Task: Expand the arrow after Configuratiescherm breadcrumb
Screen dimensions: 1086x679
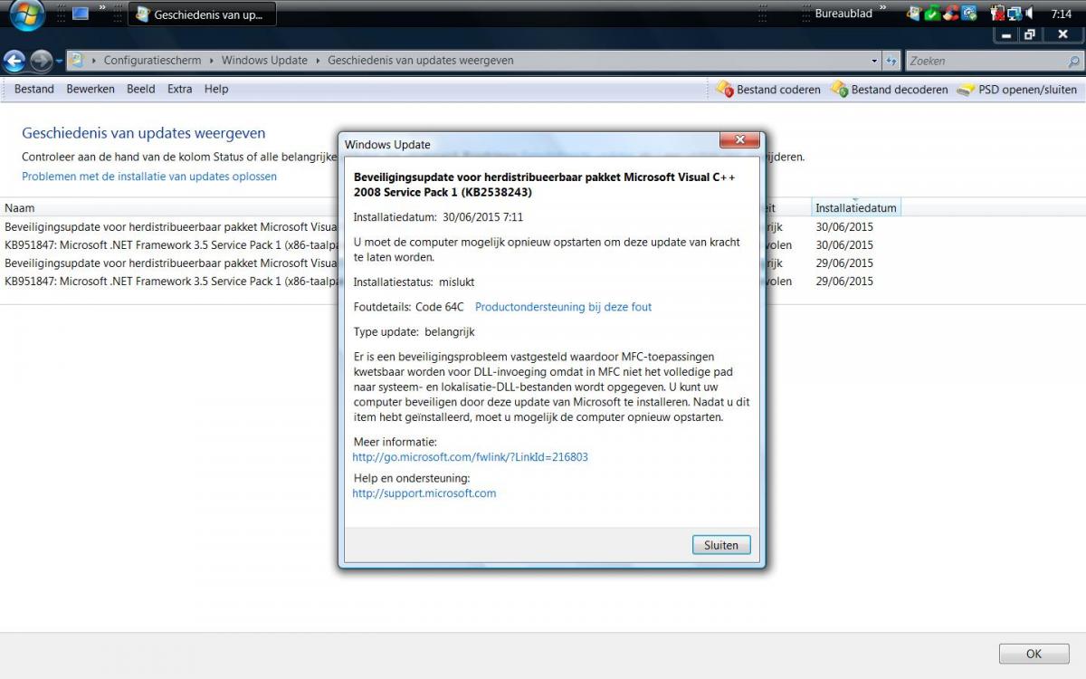Action: click(211, 61)
